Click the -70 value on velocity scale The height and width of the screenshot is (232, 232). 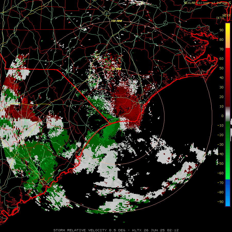tap(220, 183)
